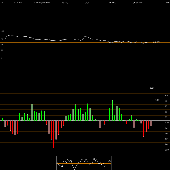
Task: Click the -60 label on MR axis
Action: 166,139
